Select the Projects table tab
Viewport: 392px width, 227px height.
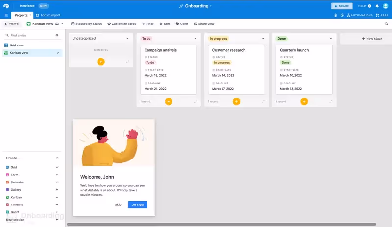tap(21, 15)
